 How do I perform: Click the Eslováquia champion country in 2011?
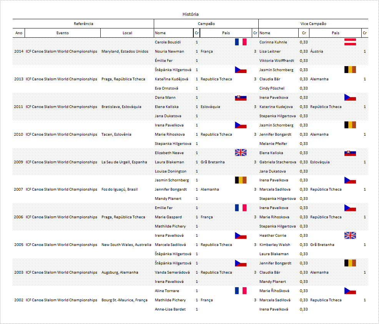(x=210, y=106)
